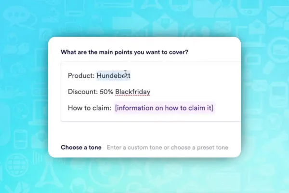Place cursor on the Product: label

81,76
